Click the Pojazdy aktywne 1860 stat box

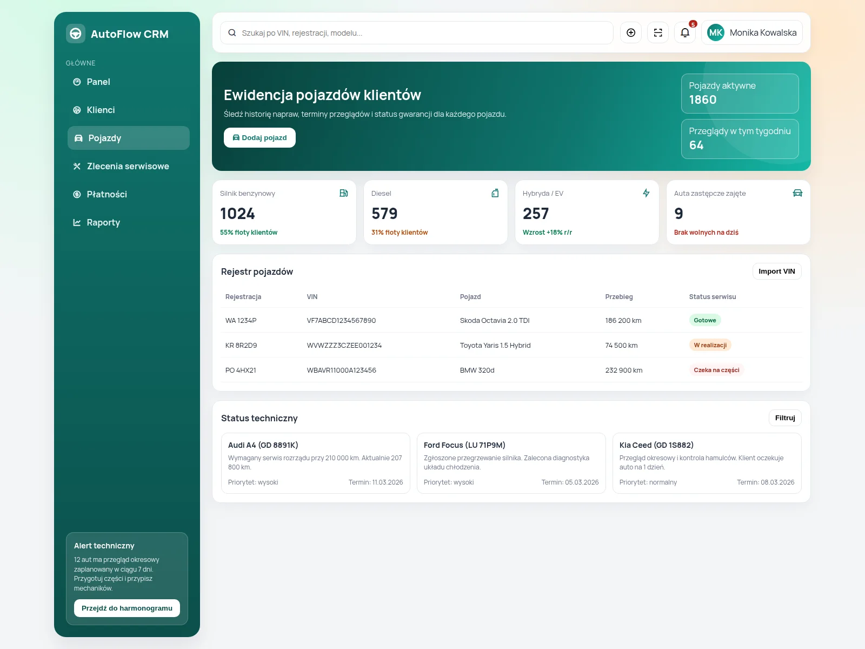point(740,94)
